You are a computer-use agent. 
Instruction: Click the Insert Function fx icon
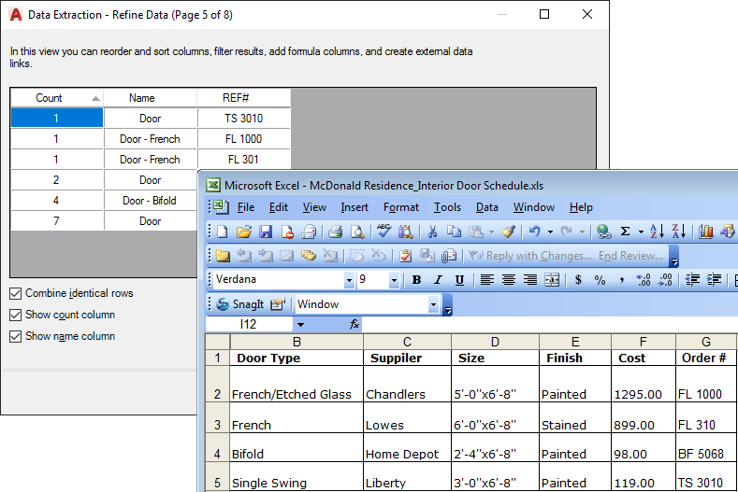coord(355,324)
